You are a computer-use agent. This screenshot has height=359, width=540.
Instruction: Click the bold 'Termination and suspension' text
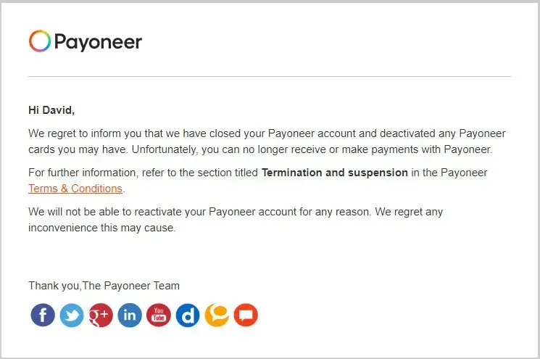pos(334,173)
